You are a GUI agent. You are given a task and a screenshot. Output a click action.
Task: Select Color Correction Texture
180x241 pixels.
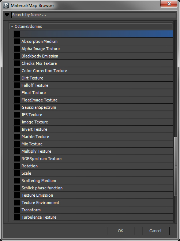coord(93,71)
